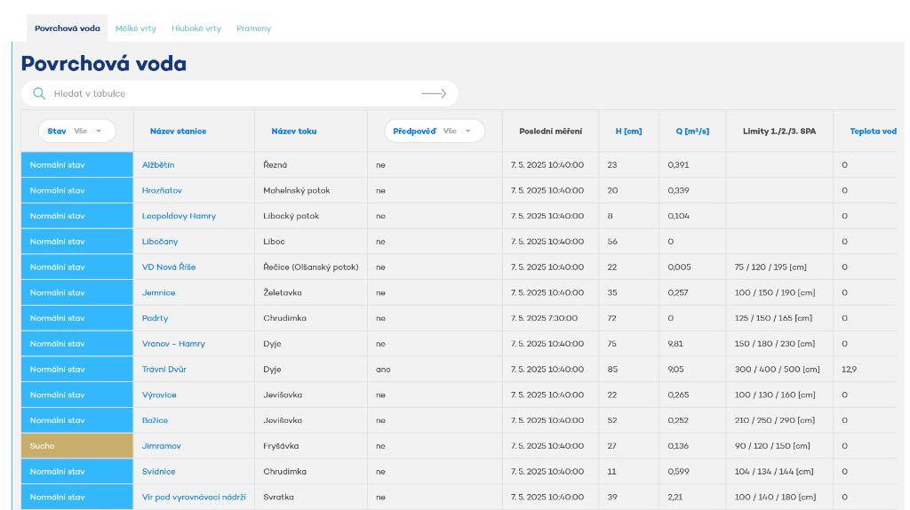The width and height of the screenshot is (910, 510).
Task: Click water temperature value 12,9
Action: pos(849,369)
